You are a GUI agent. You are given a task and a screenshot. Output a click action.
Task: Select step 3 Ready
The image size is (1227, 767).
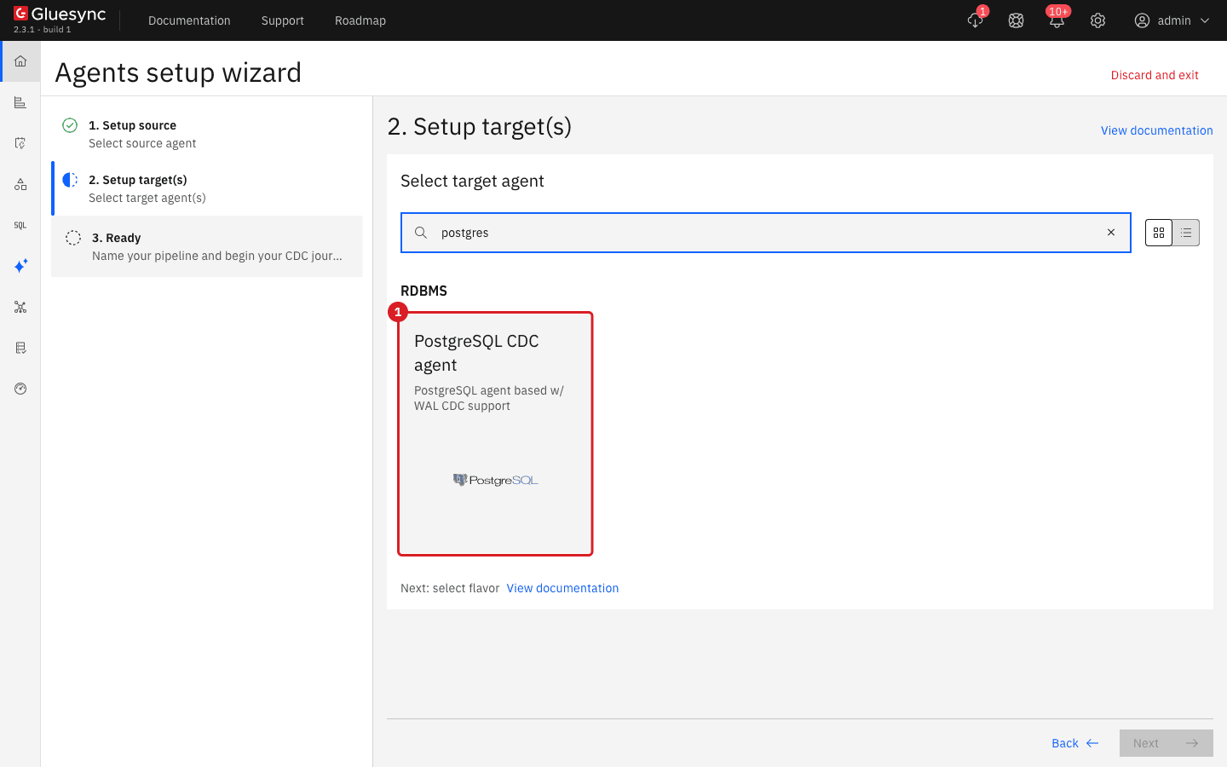pyautogui.click(x=207, y=246)
